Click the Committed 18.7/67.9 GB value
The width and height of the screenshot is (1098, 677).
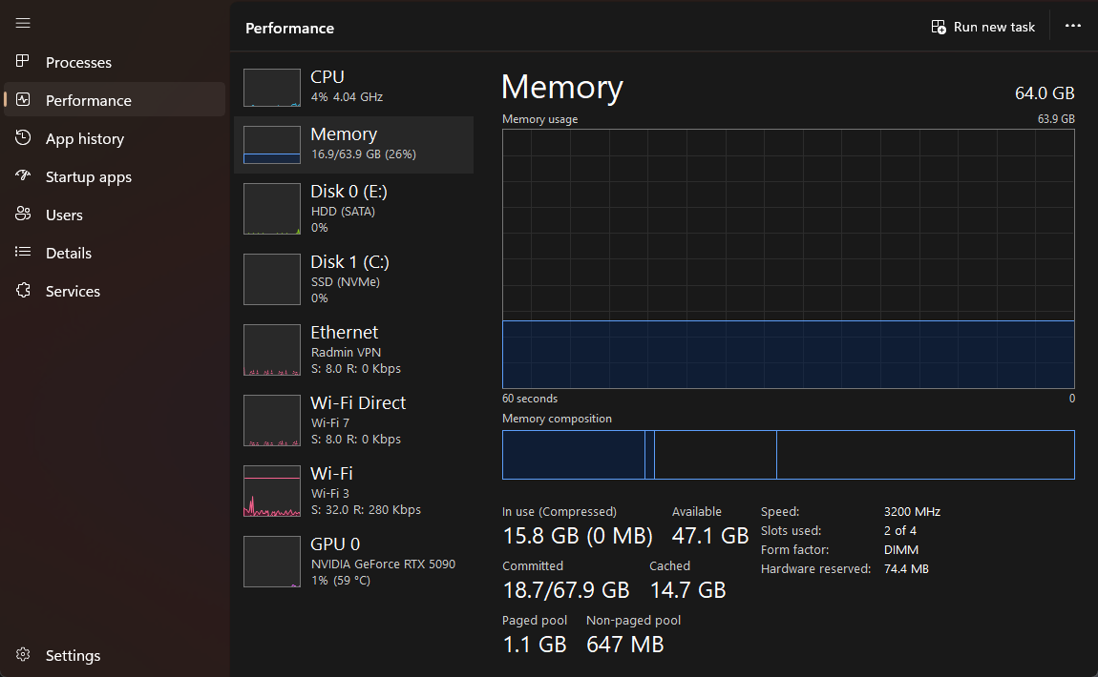point(566,590)
